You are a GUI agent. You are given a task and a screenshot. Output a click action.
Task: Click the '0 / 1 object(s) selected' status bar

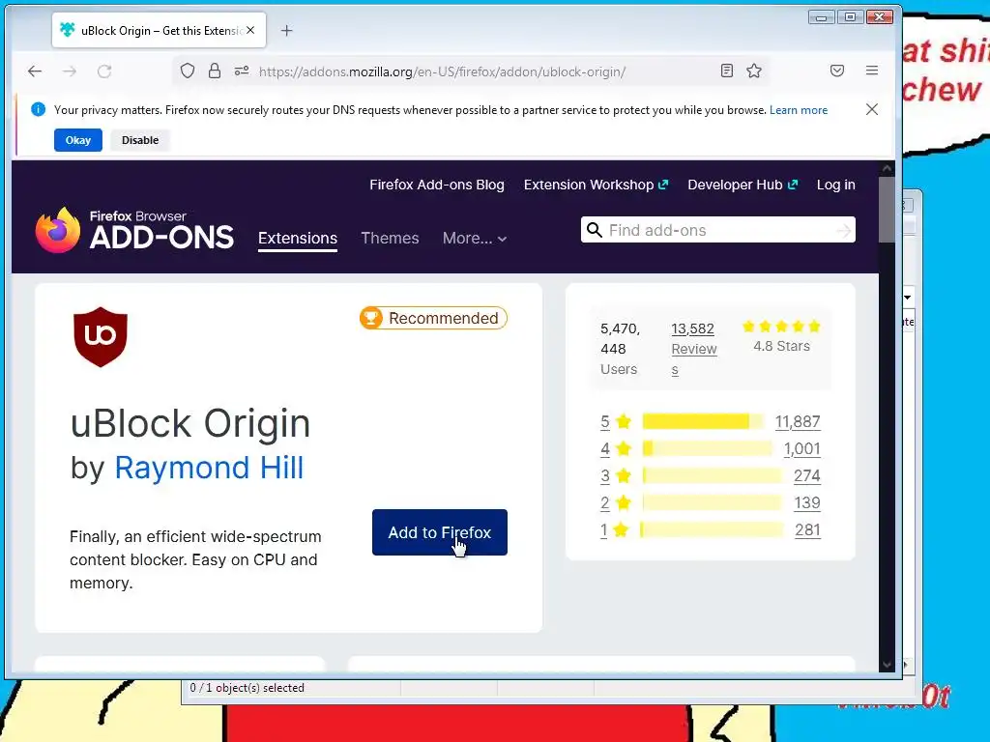click(247, 688)
